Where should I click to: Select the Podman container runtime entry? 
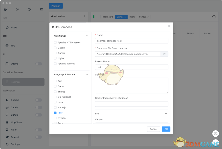pos(23,82)
